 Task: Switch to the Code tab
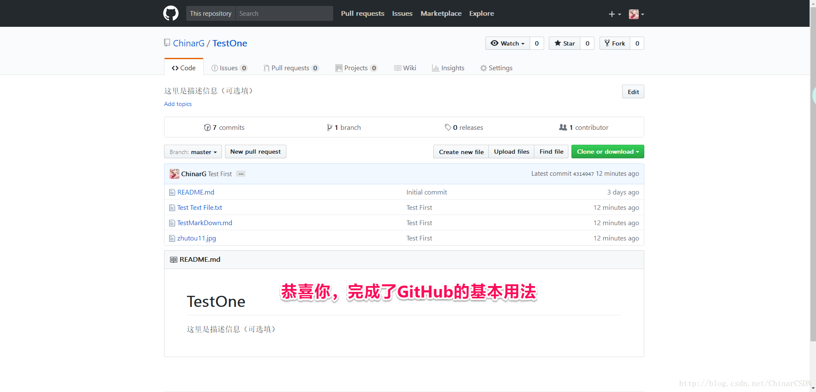(184, 68)
